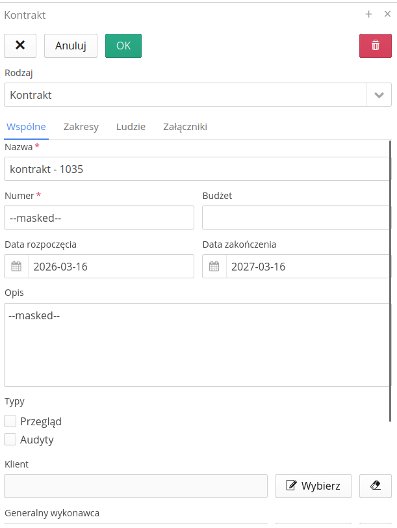Focus the Budżet input field

(296, 218)
